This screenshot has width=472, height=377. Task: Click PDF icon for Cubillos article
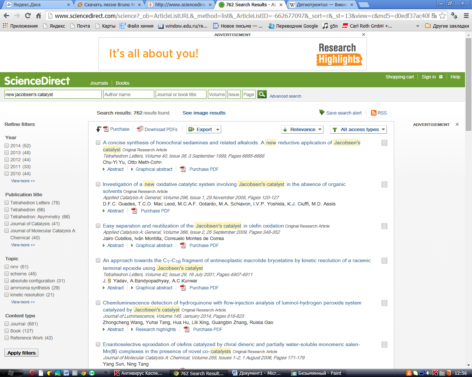pos(183,246)
